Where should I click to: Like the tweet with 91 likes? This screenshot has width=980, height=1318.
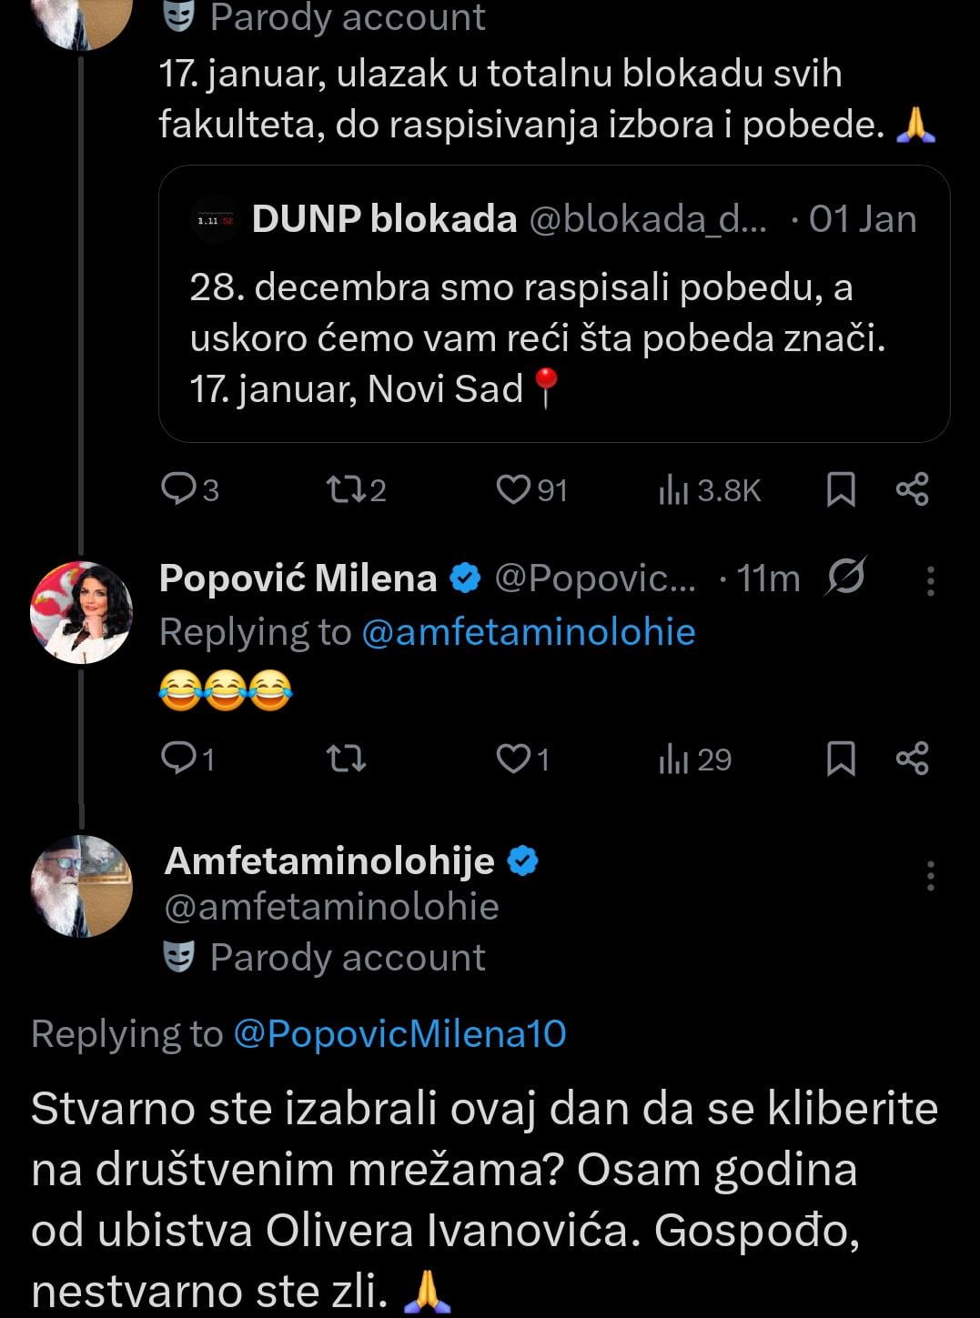point(513,490)
